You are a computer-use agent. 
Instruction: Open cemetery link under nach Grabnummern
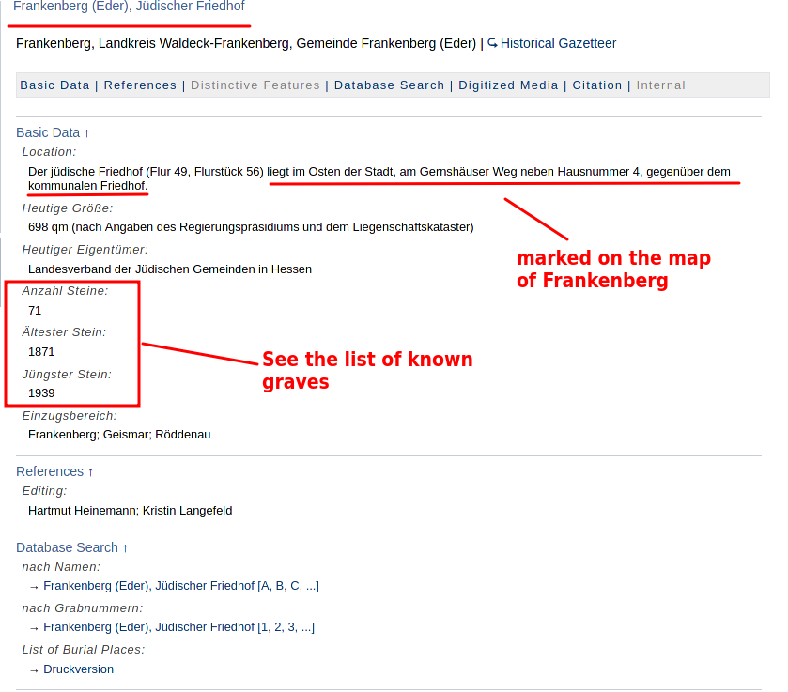tap(148, 627)
